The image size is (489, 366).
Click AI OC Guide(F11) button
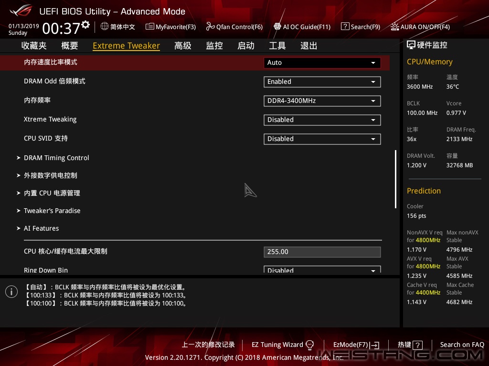click(302, 27)
